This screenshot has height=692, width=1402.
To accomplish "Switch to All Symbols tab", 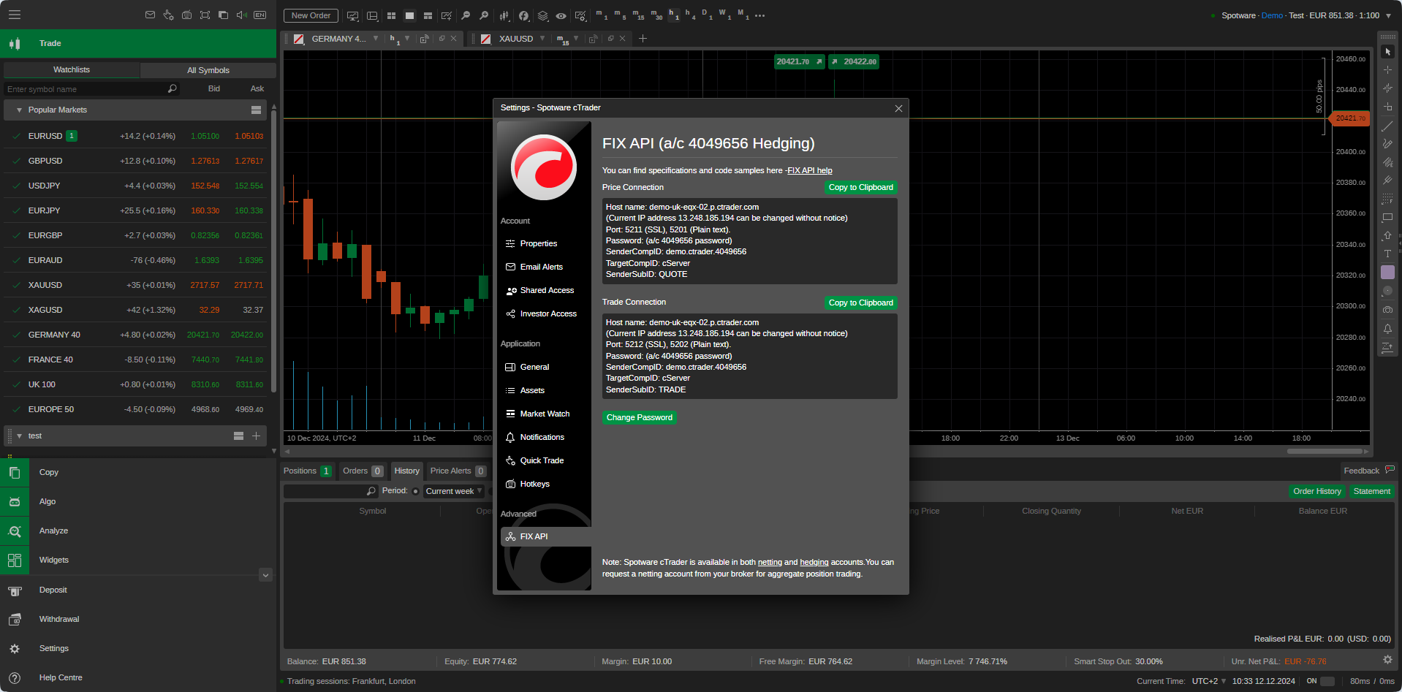I will 208,70.
